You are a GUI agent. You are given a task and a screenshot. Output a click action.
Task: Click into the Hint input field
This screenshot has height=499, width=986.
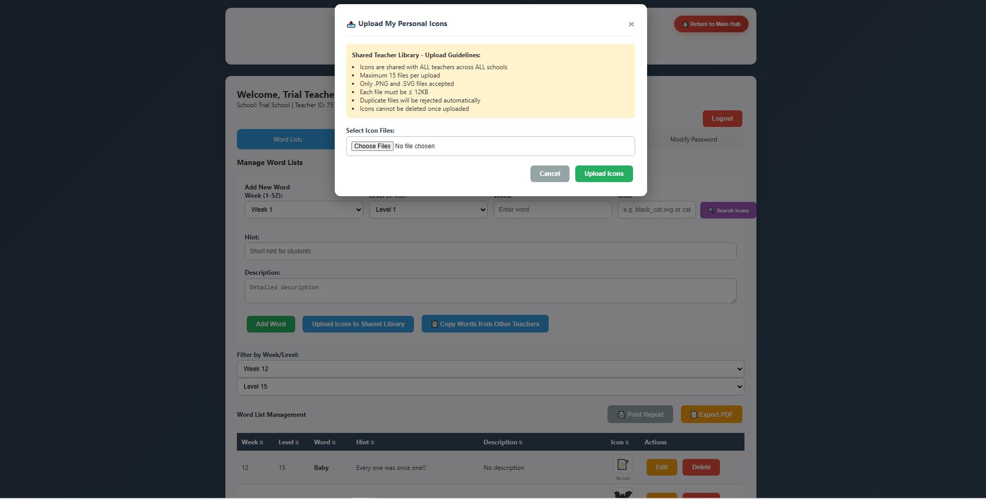pyautogui.click(x=490, y=251)
